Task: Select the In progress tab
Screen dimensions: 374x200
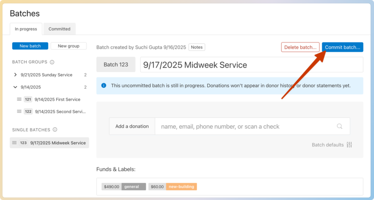Action: [x=26, y=29]
